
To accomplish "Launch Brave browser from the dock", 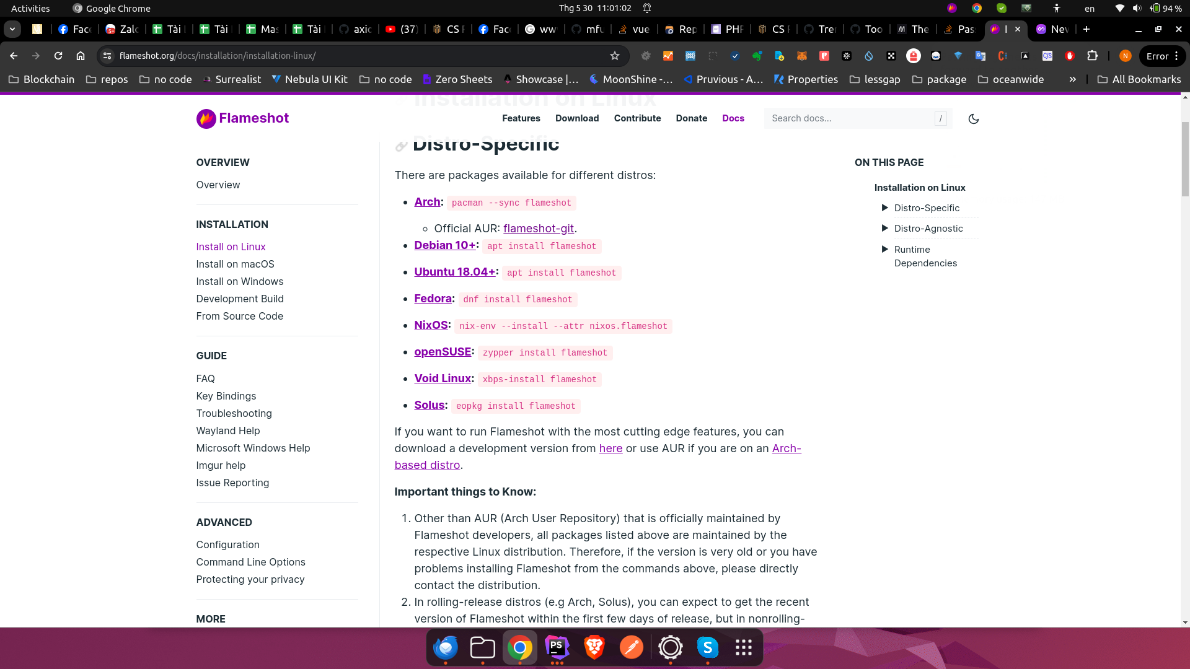I will pos(594,647).
